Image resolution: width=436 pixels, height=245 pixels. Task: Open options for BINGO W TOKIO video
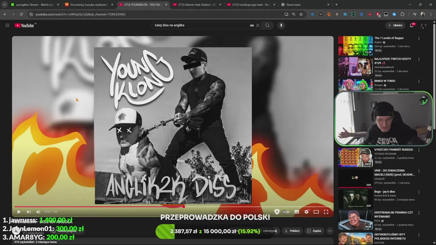coord(419,81)
